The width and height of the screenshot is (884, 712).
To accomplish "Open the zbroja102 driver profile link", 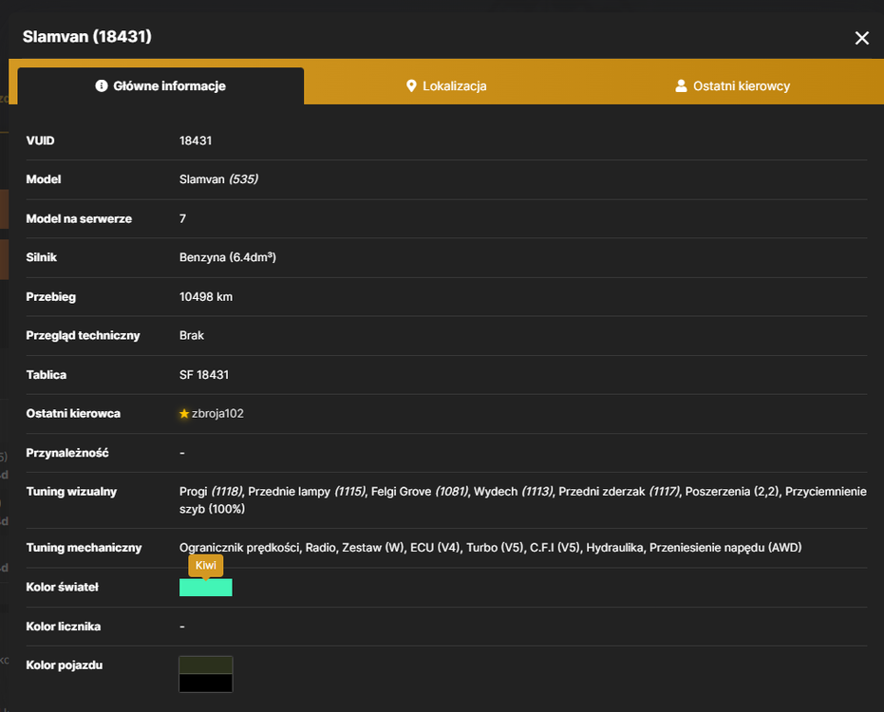I will (x=217, y=414).
